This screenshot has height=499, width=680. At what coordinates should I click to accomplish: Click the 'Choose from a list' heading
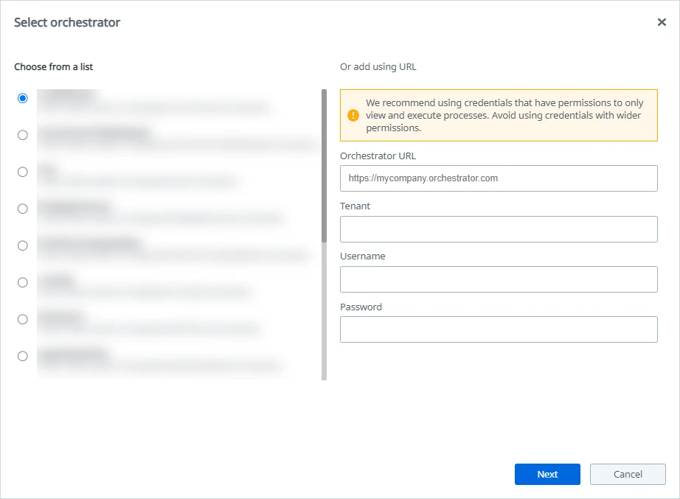pyautogui.click(x=53, y=67)
